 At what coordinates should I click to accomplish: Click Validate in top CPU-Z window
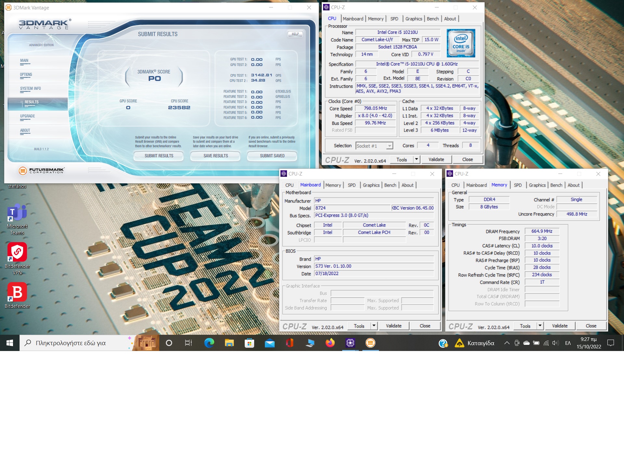[436, 159]
